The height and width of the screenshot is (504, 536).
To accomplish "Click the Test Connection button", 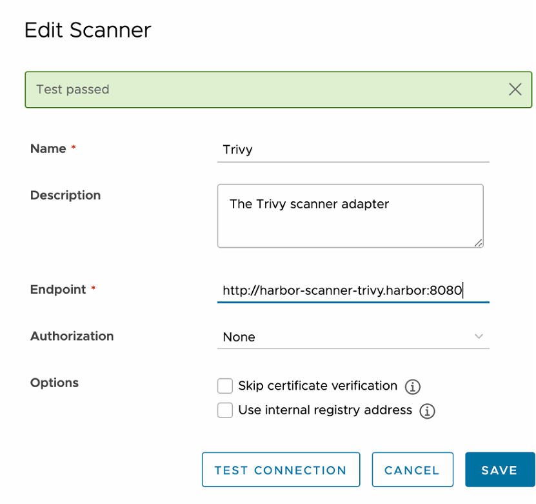I will pos(281,469).
